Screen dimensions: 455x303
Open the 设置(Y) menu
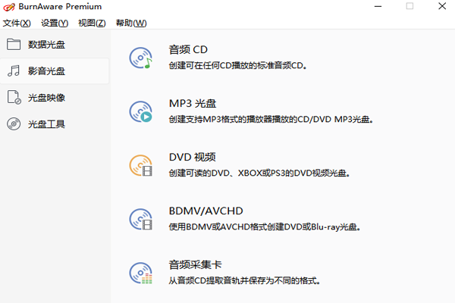(55, 23)
